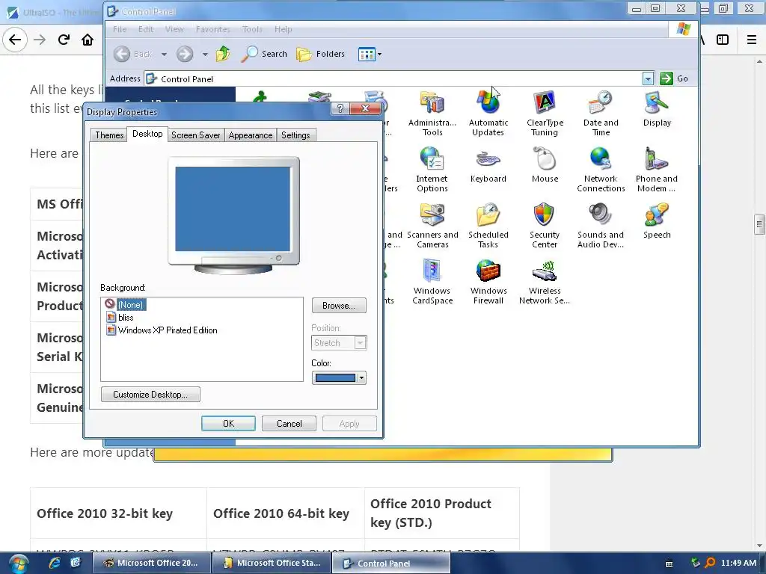This screenshot has height=574, width=766.
Task: Open Internet Options icon
Action: 432,169
